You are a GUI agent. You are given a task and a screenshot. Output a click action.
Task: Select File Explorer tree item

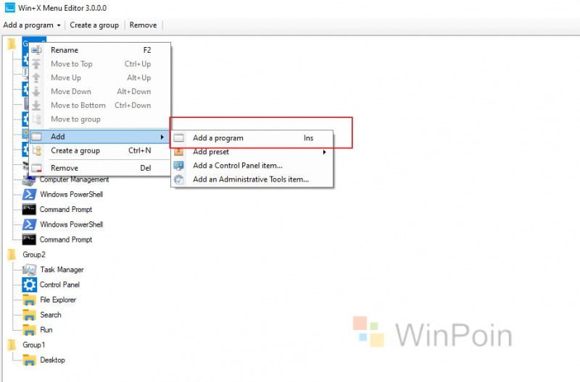(58, 300)
